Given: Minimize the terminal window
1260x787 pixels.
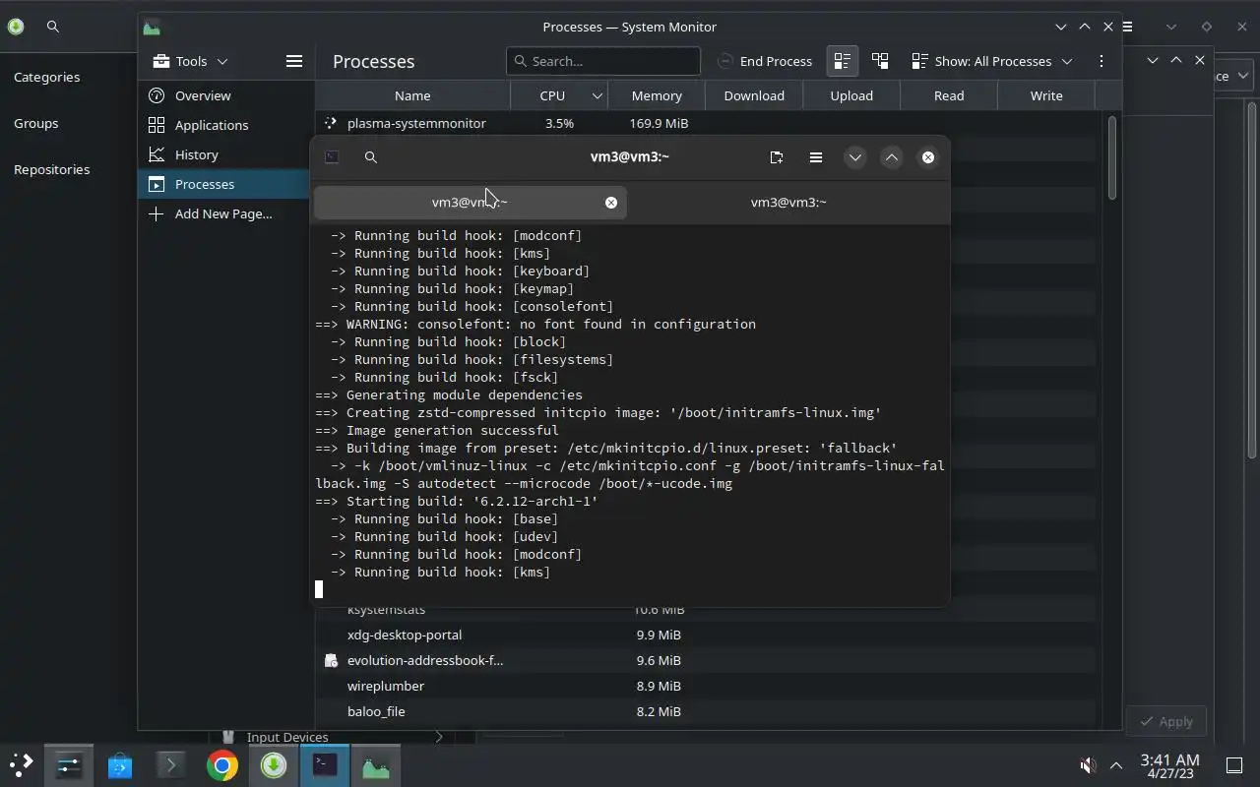Looking at the screenshot, I should 854,157.
